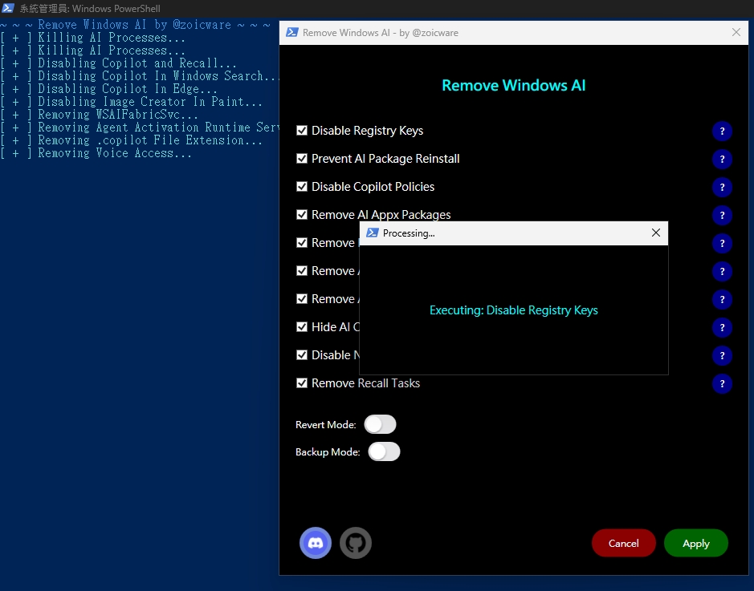This screenshot has width=754, height=591.
Task: Click the PowerShell icon in Processing dialog title
Action: click(372, 233)
